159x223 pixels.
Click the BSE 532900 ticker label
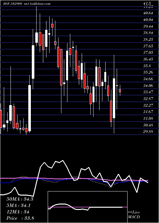[x=12, y=4]
